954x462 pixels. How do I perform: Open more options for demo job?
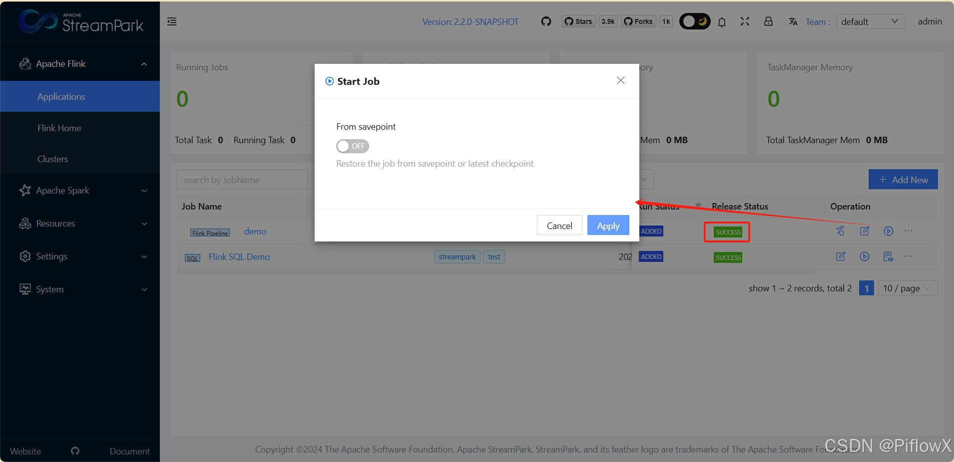pyautogui.click(x=909, y=231)
